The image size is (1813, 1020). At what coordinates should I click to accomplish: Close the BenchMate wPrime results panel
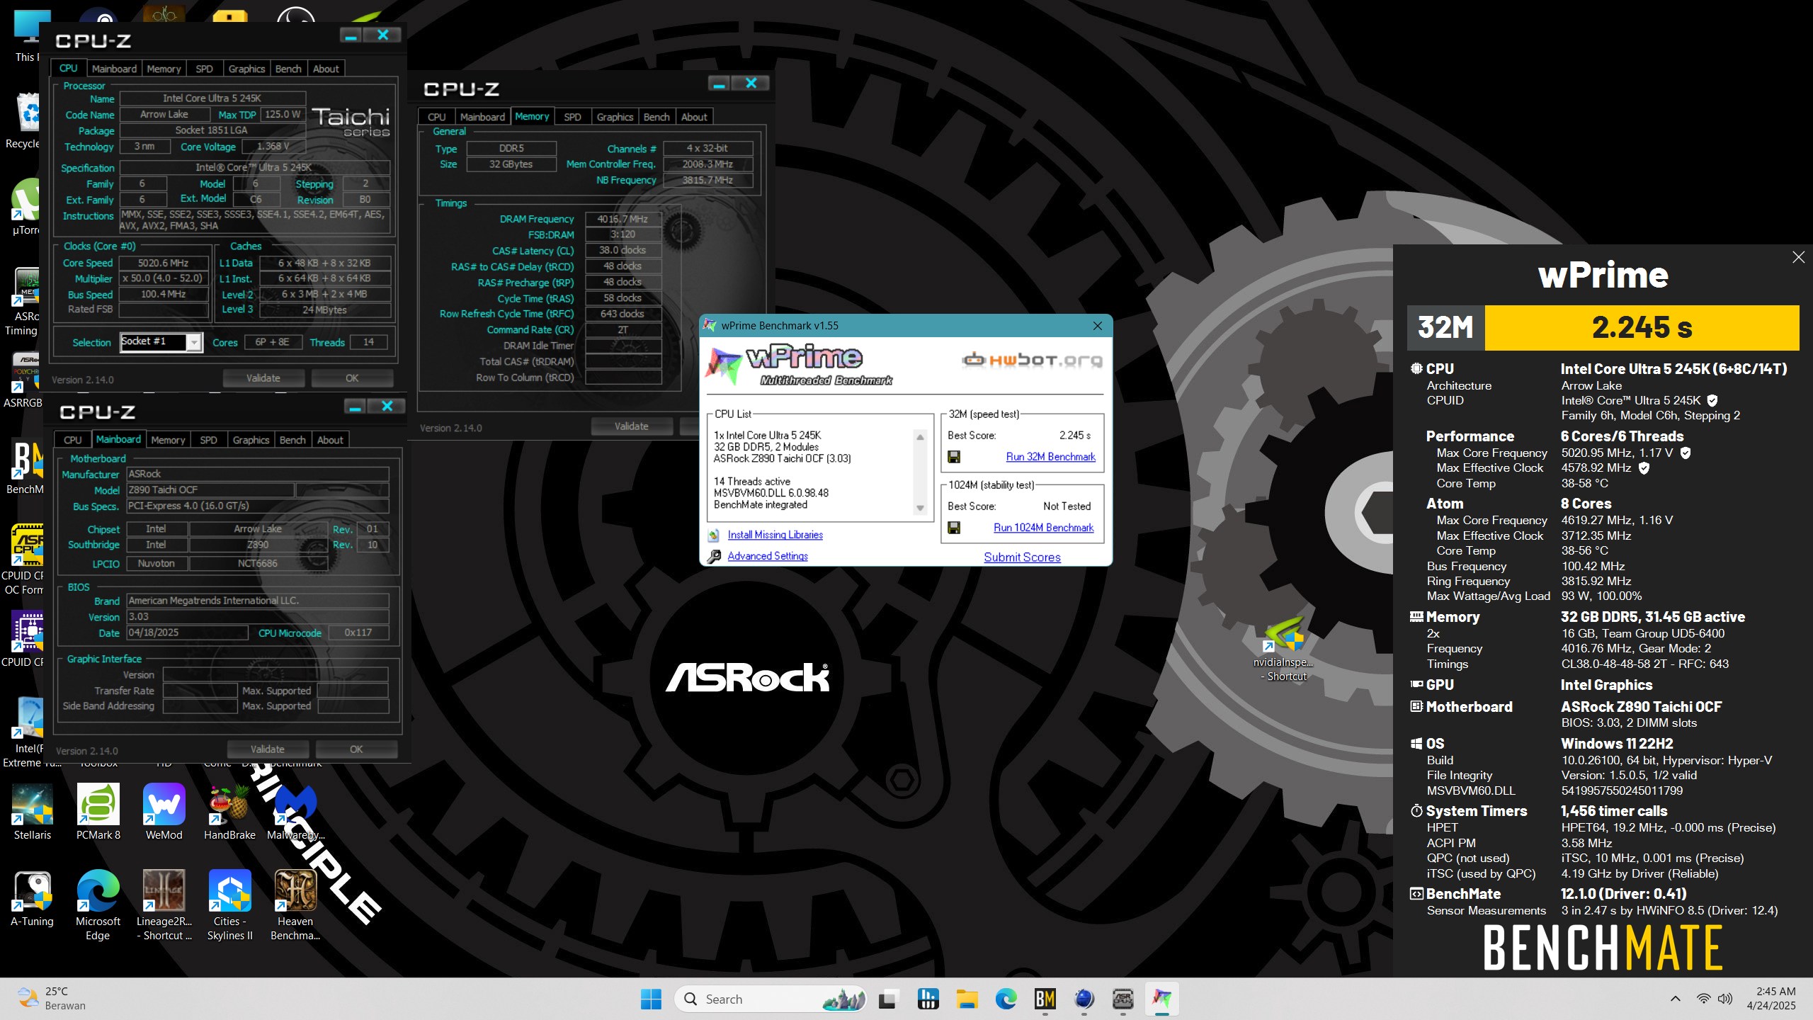tap(1798, 257)
